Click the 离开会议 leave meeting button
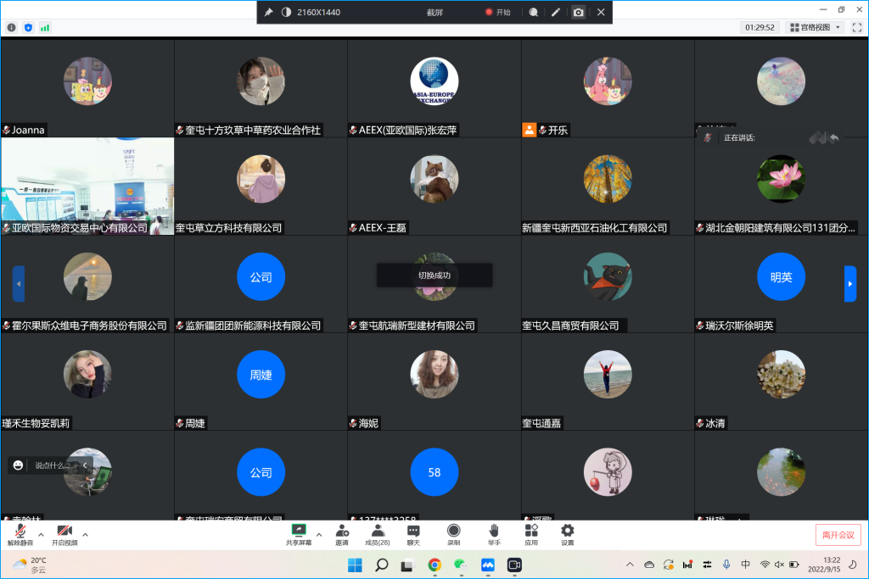Screen dimensions: 869x579 (x=838, y=535)
